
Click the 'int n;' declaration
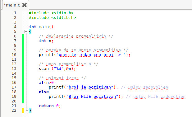[46, 41]
